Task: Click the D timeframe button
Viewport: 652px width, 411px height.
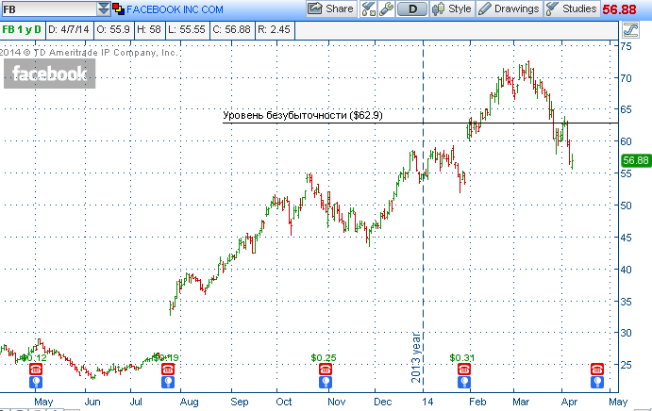Action: click(x=412, y=9)
